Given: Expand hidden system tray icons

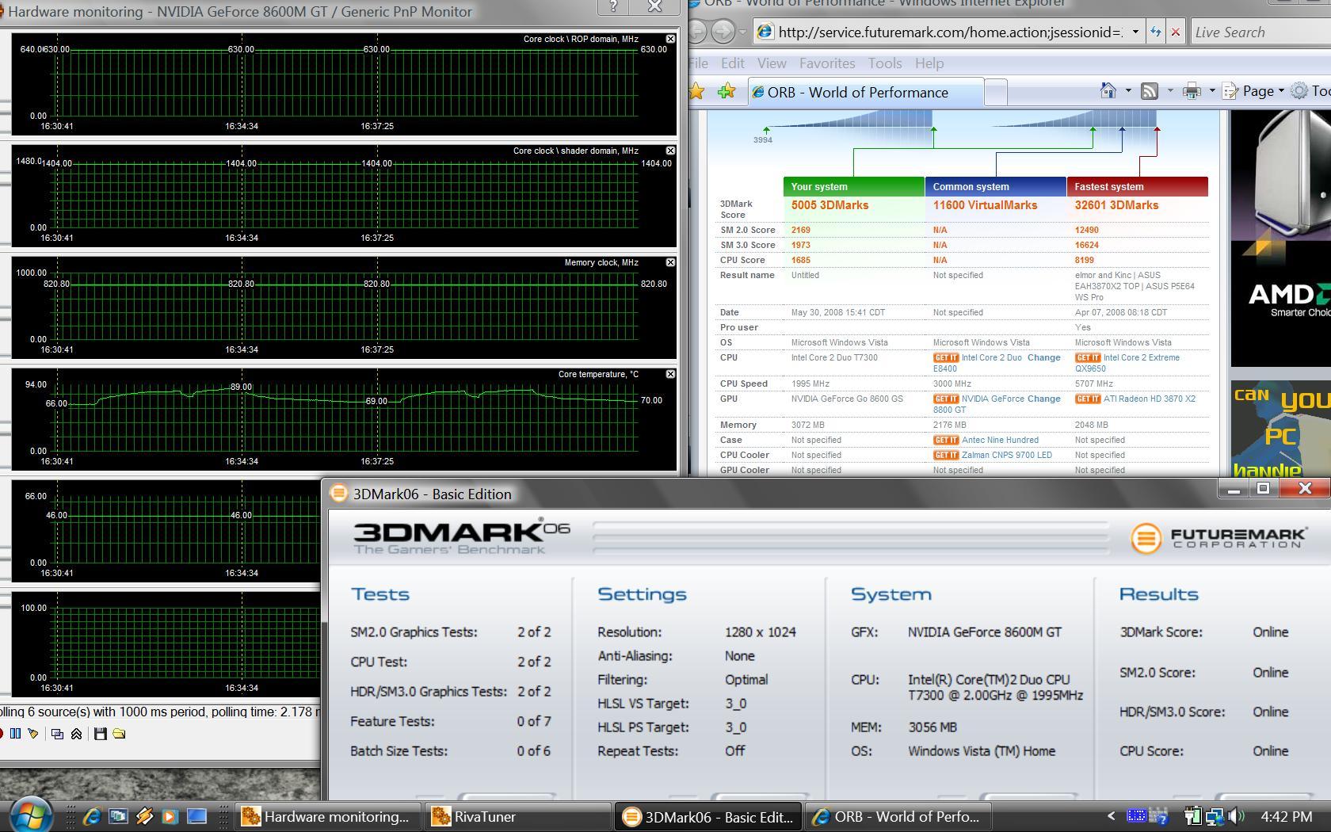Looking at the screenshot, I should (1111, 816).
